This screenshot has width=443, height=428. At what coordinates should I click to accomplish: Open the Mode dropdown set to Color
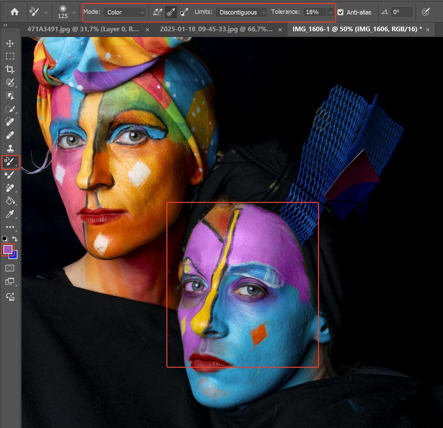point(124,12)
